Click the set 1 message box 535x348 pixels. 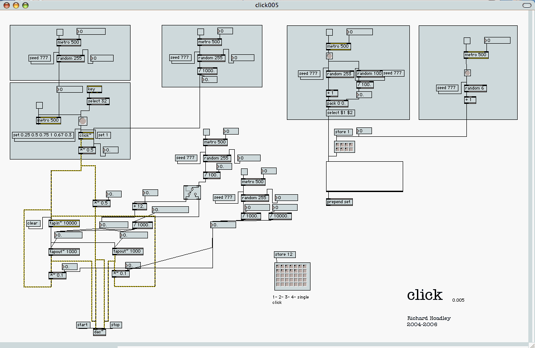click(x=103, y=135)
